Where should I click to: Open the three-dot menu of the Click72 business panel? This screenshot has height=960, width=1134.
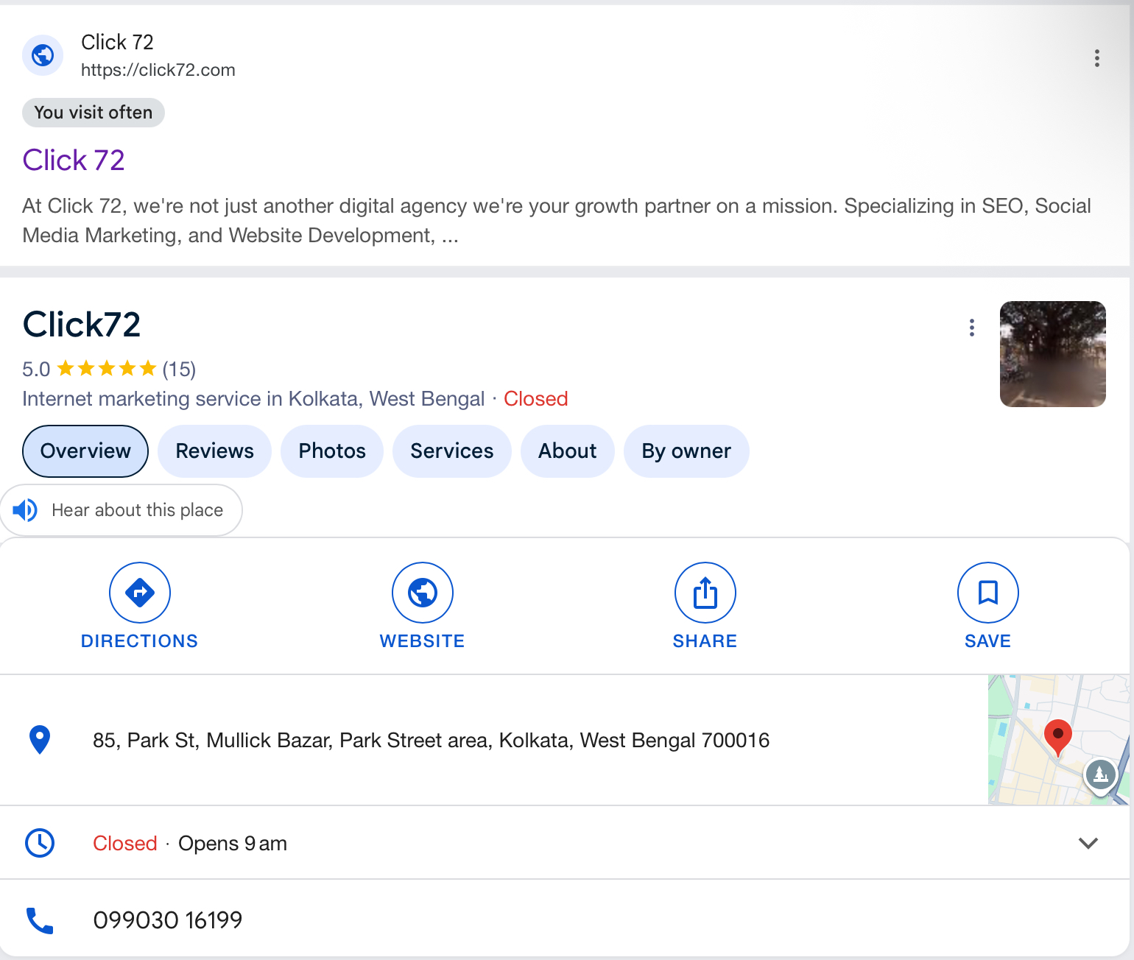(x=972, y=328)
